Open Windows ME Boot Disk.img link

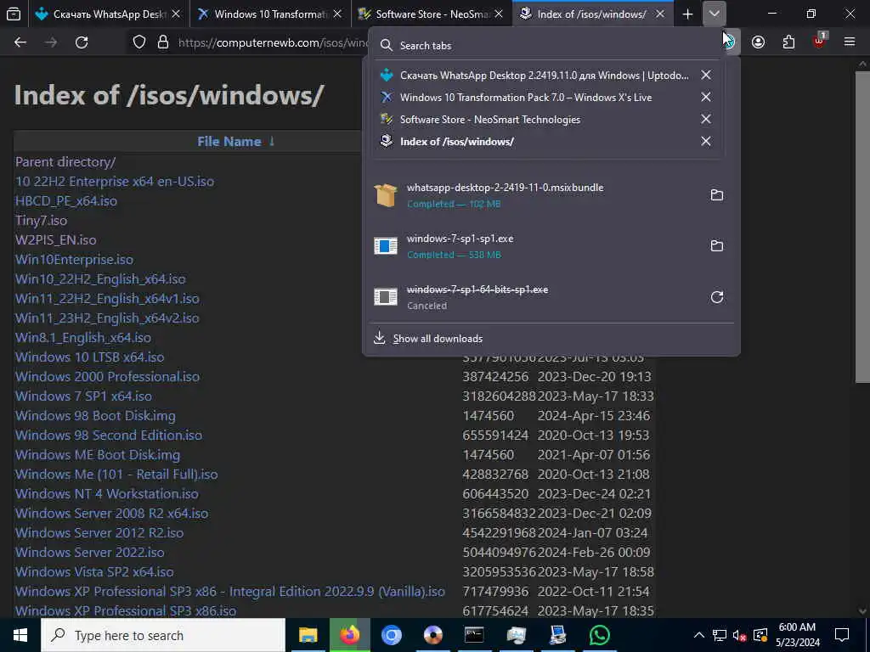[98, 455]
